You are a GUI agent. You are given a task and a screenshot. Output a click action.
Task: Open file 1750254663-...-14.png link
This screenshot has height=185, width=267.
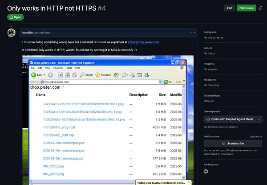click(x=84, y=119)
